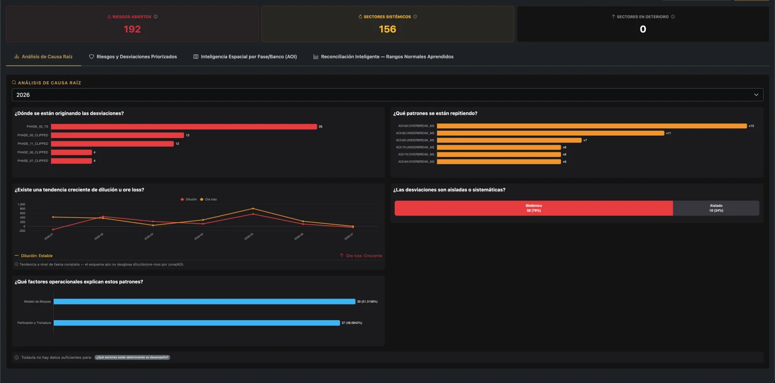Open the info icon next to Sectores en Deterioro

[x=673, y=17]
